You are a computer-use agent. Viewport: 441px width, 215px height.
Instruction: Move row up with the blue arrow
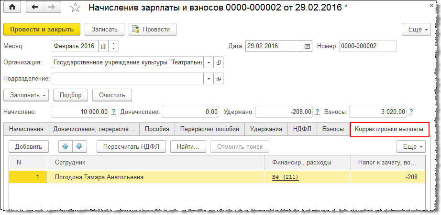[66, 146]
